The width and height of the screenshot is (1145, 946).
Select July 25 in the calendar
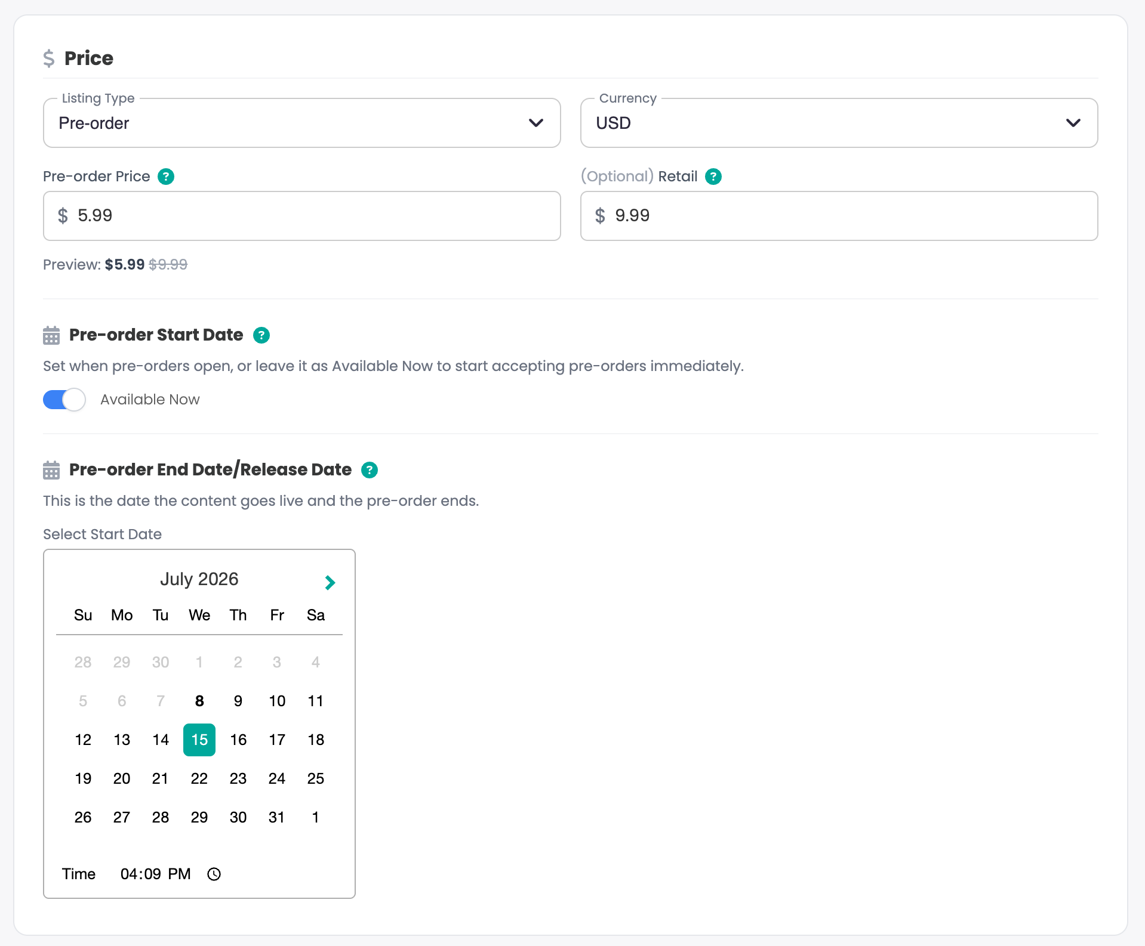(x=316, y=778)
